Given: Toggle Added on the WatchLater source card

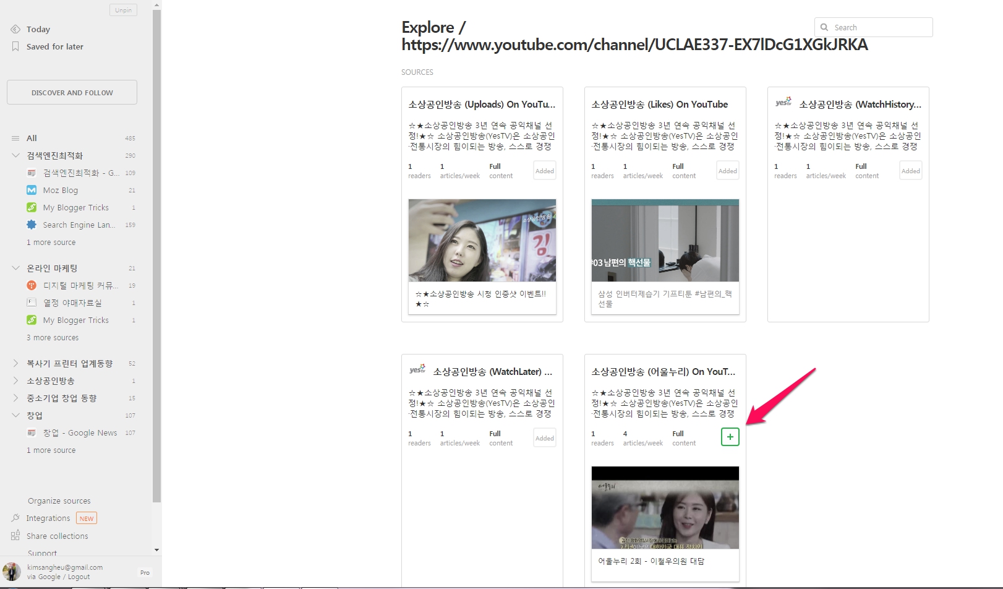Looking at the screenshot, I should pos(544,438).
